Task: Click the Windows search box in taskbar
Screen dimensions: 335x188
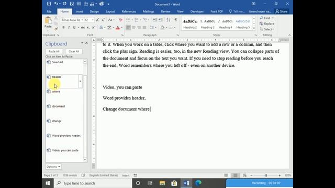Action: pyautogui.click(x=93, y=183)
